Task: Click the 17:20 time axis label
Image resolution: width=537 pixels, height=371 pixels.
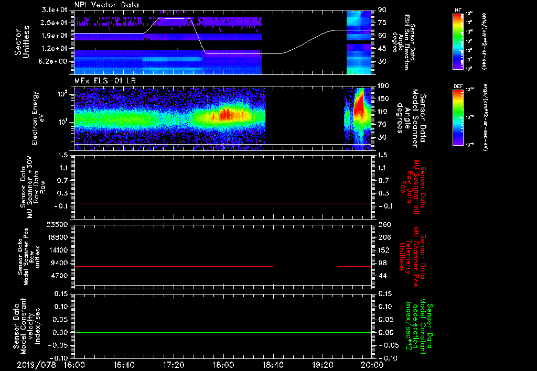Action: [x=174, y=365]
